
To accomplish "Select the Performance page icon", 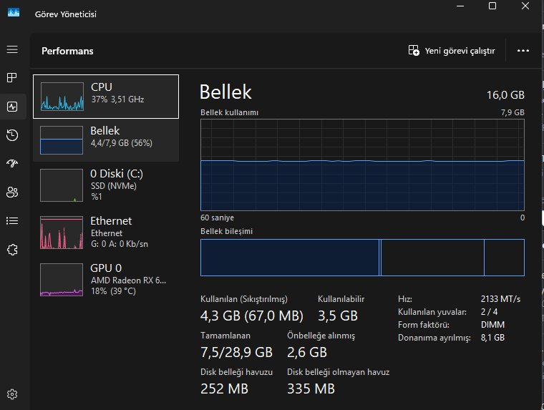I will tap(12, 106).
